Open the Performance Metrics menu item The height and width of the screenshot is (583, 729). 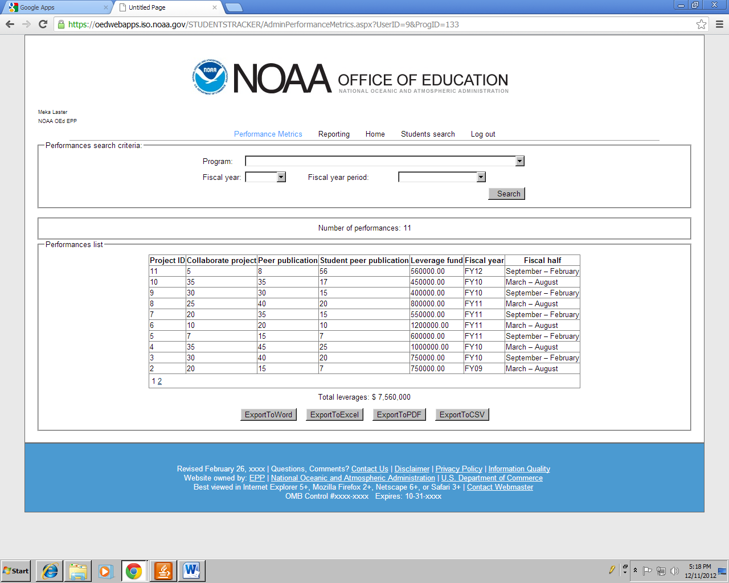(x=268, y=134)
